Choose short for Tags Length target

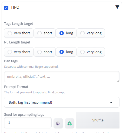pyautogui.click(x=45, y=33)
